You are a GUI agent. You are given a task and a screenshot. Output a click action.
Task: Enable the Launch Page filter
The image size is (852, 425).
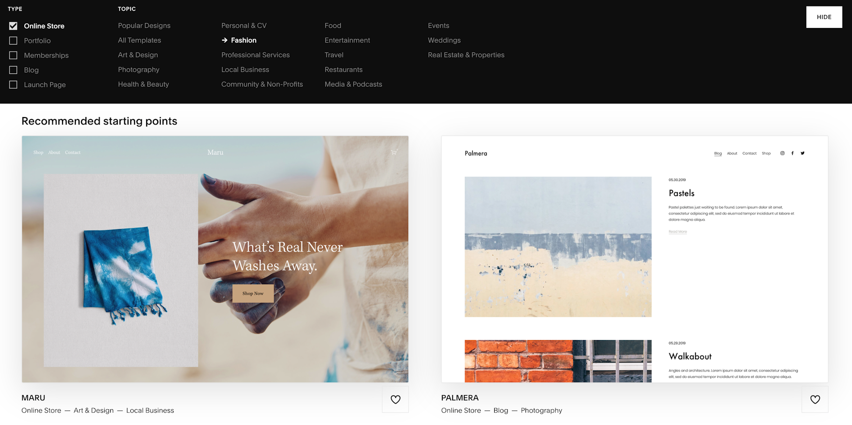pyautogui.click(x=13, y=84)
